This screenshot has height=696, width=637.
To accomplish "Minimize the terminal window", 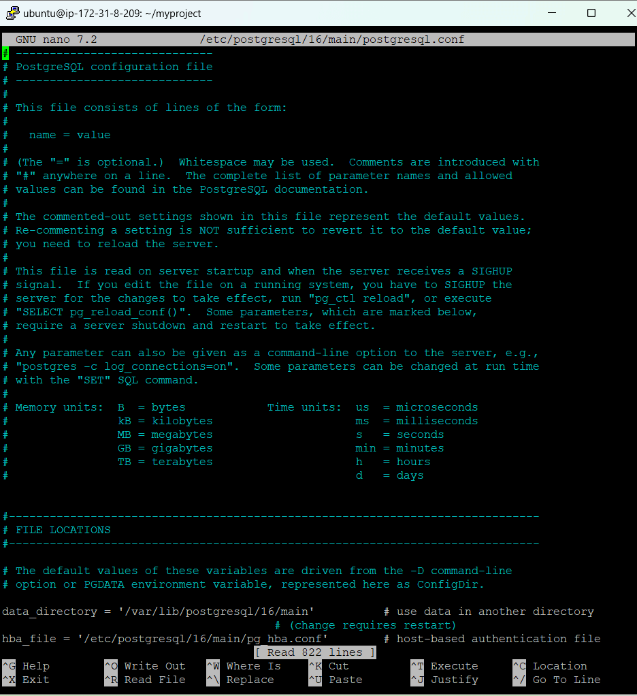I will (552, 13).
